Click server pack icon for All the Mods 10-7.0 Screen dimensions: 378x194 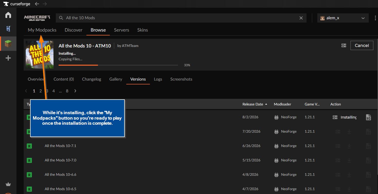[x=338, y=160]
